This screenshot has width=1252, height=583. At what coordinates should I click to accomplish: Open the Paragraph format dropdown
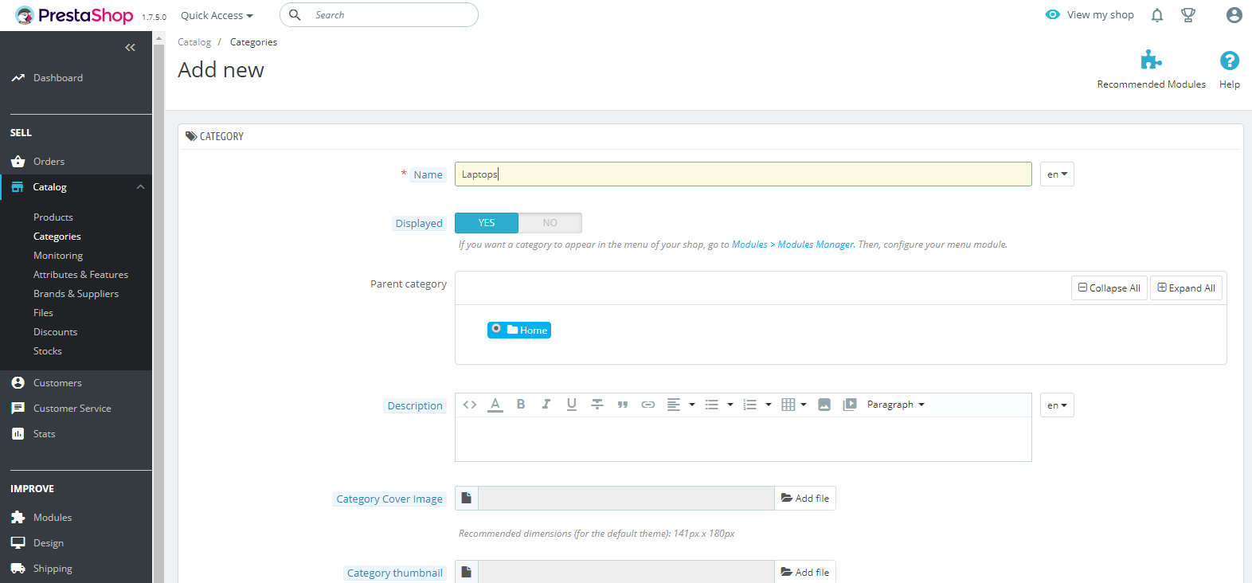(896, 405)
